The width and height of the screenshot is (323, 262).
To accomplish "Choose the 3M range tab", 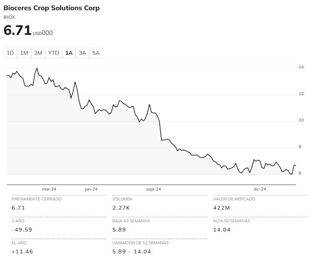I will (x=38, y=53).
